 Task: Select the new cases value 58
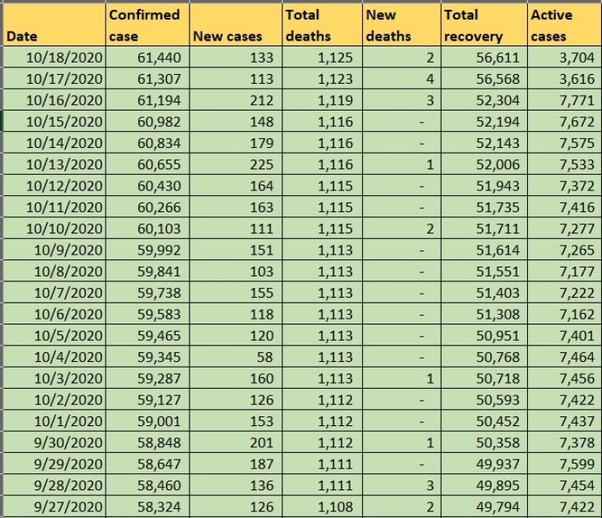click(x=234, y=357)
